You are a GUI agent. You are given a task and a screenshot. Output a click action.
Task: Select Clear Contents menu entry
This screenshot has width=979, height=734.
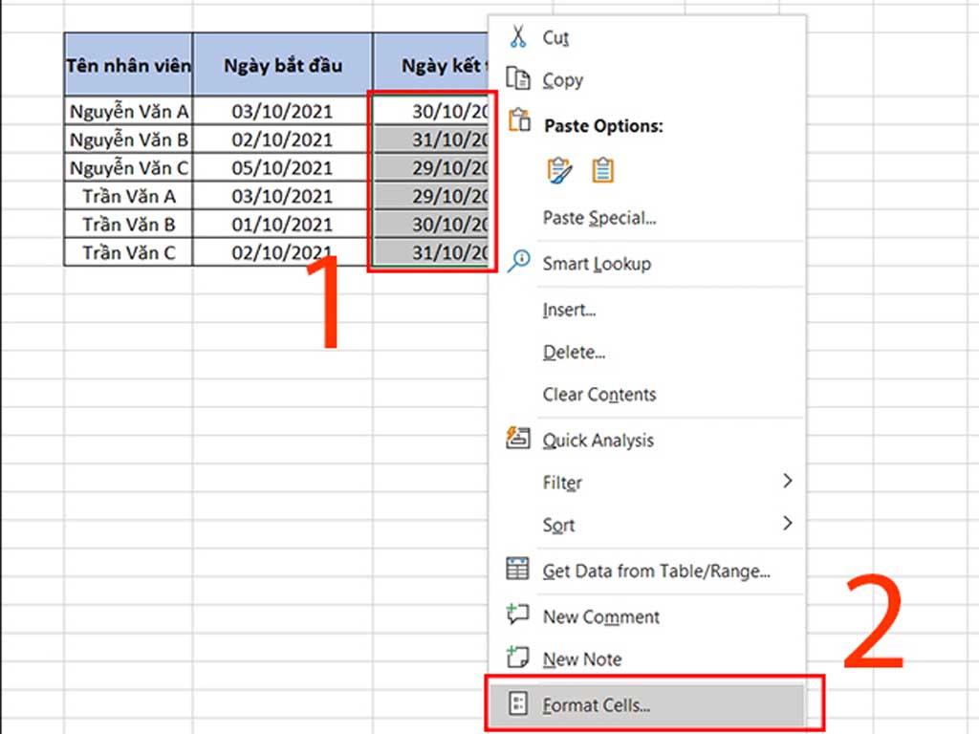(x=599, y=394)
